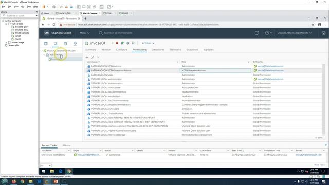Click the VMware Workstation pause button
The image size is (329, 185).
point(44,7)
